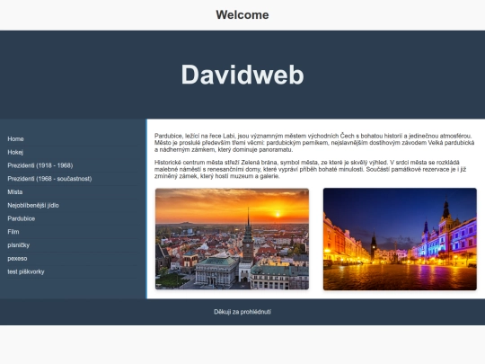
Task: Go to písničky page
Action: [19, 245]
